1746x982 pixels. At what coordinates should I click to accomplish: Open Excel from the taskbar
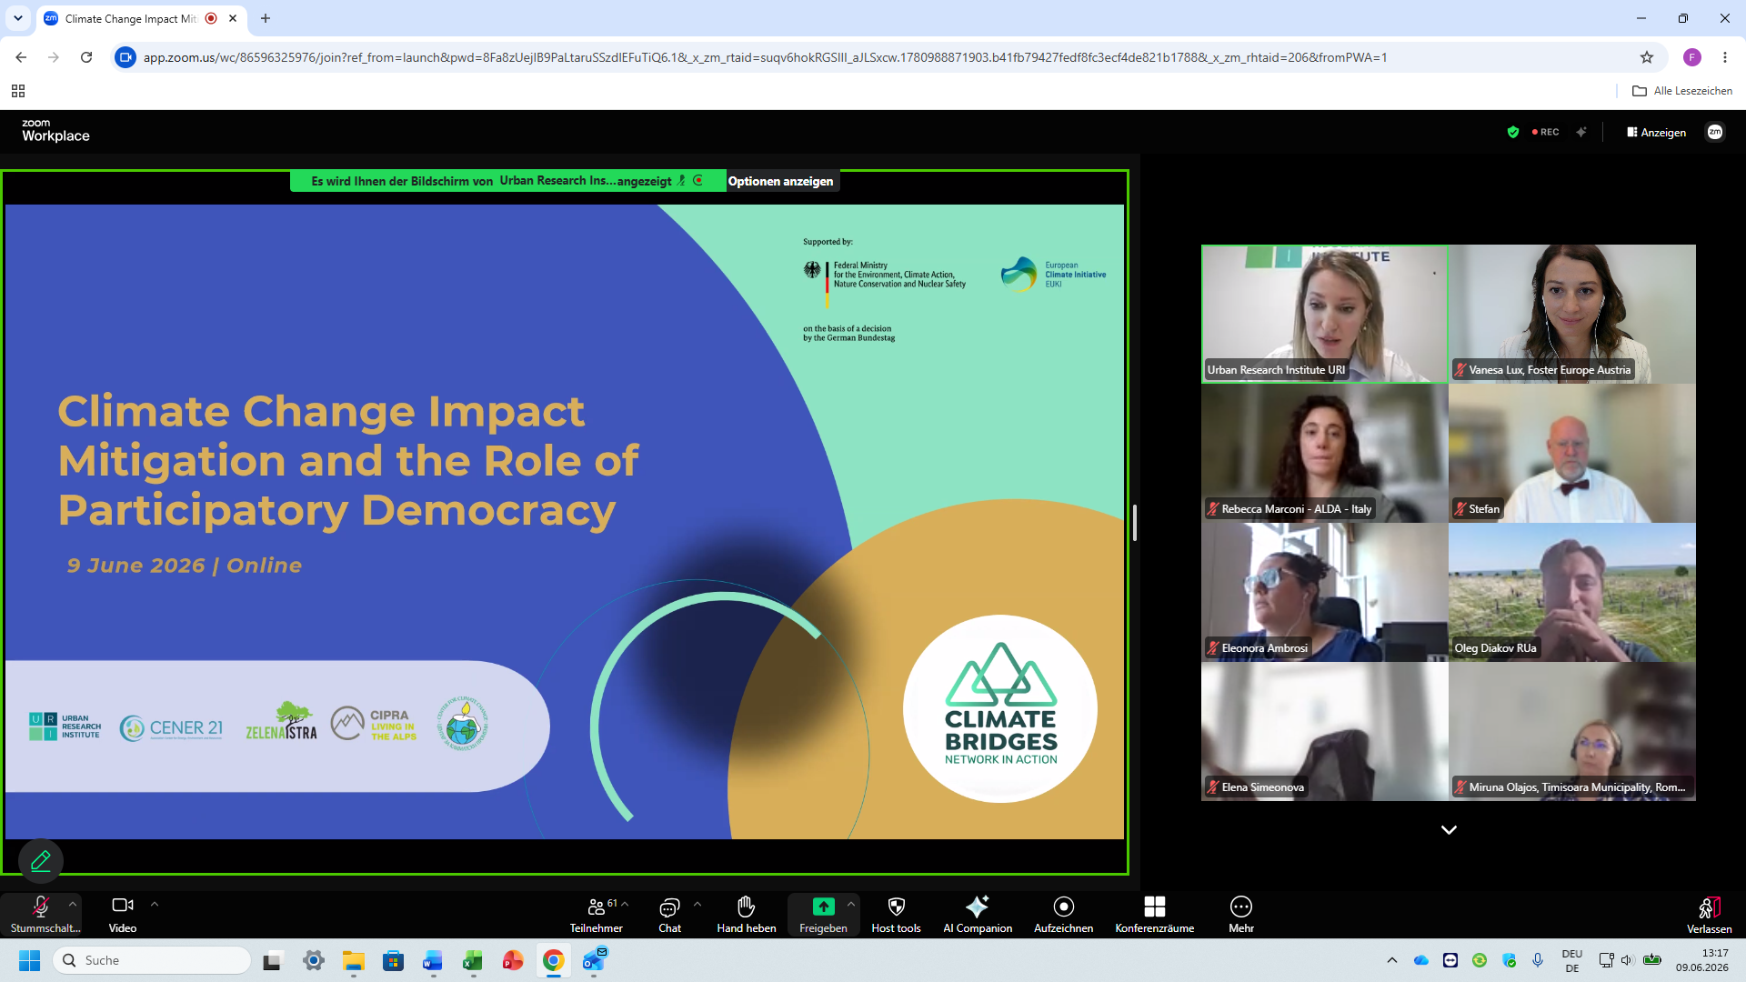coord(473,960)
